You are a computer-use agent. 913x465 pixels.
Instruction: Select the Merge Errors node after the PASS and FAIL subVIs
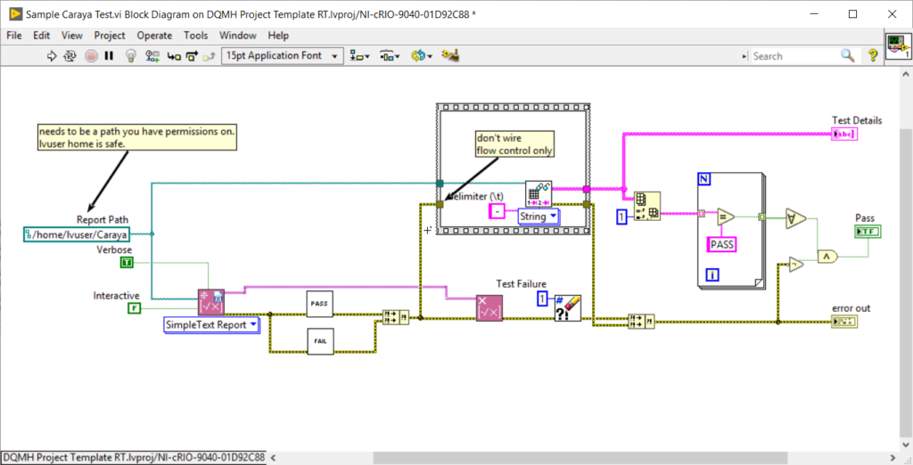tap(395, 316)
